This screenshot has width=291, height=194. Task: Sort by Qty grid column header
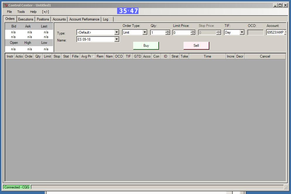38,56
